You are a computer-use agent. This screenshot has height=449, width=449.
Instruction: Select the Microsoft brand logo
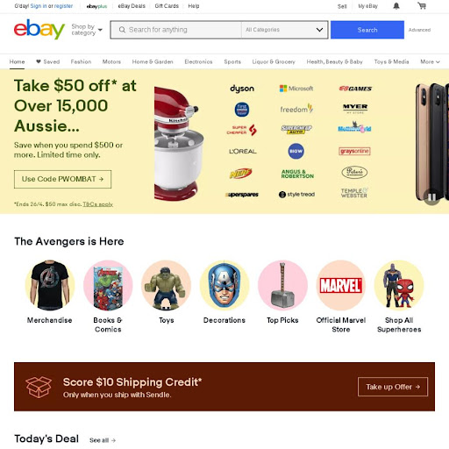pos(296,89)
